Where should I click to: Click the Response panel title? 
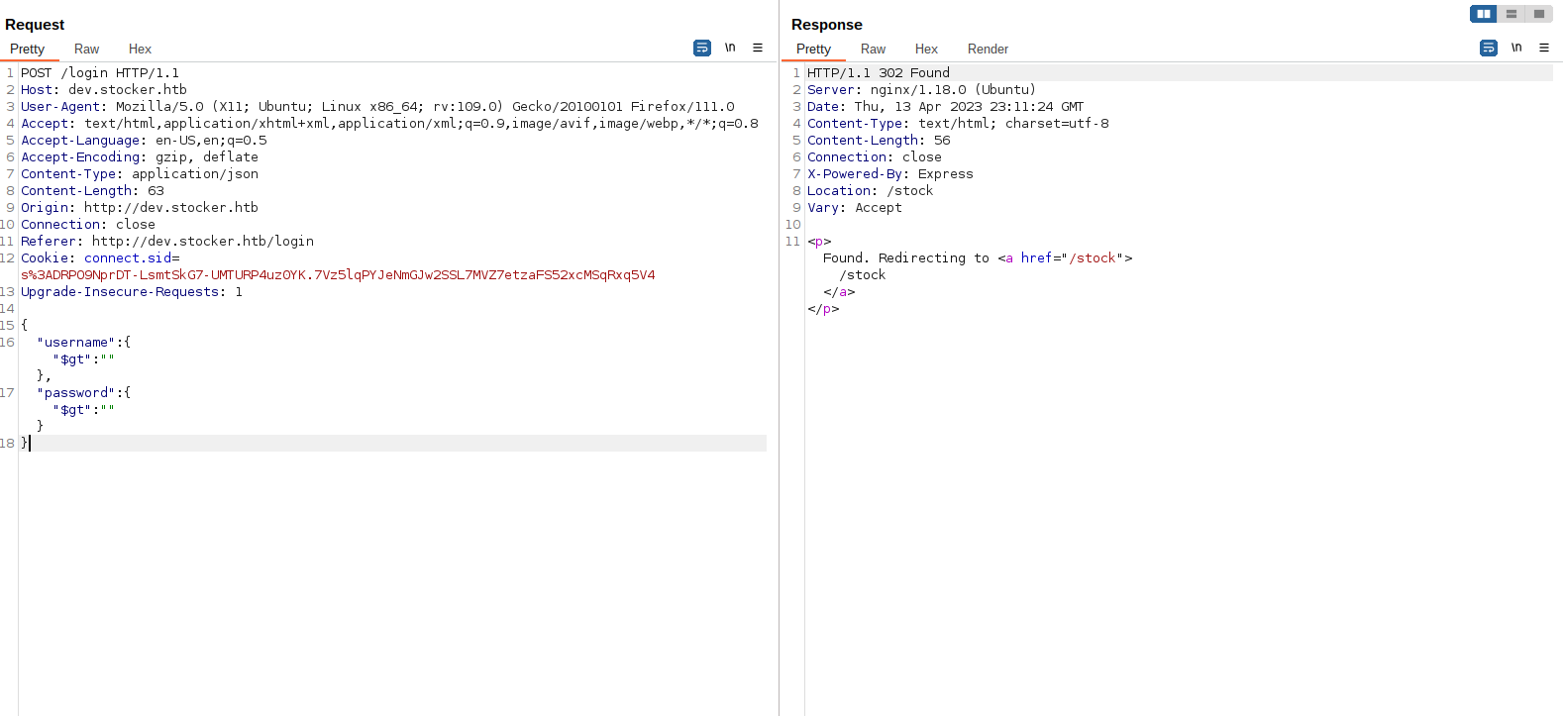point(827,25)
